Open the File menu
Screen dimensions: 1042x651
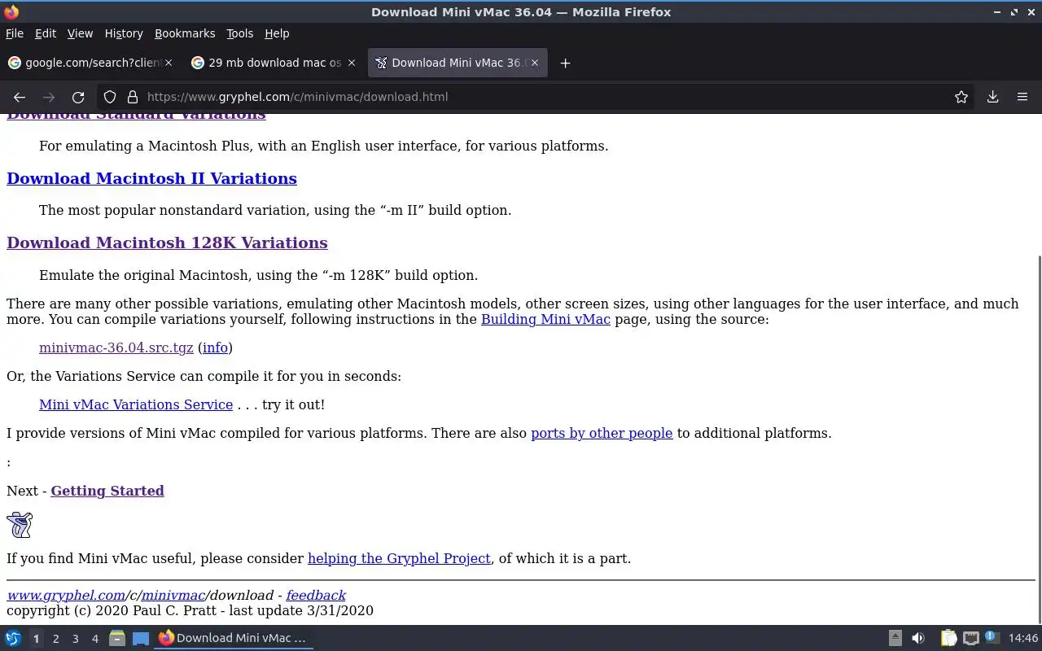pos(15,33)
